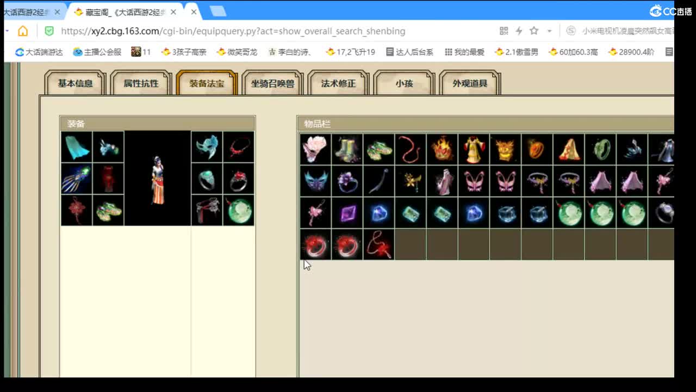Click equipped red gem silver ring
The image size is (696, 392).
[238, 178]
